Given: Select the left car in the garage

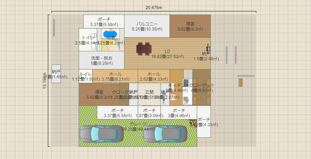Looking at the screenshot, I should 101,134.
